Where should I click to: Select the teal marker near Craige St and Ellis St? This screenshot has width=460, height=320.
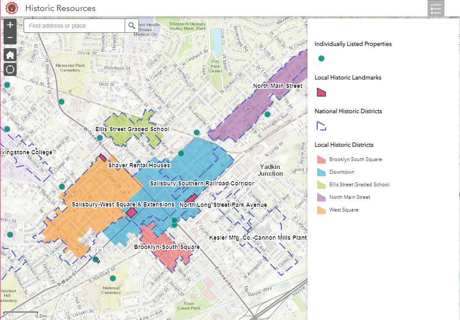click(62, 187)
